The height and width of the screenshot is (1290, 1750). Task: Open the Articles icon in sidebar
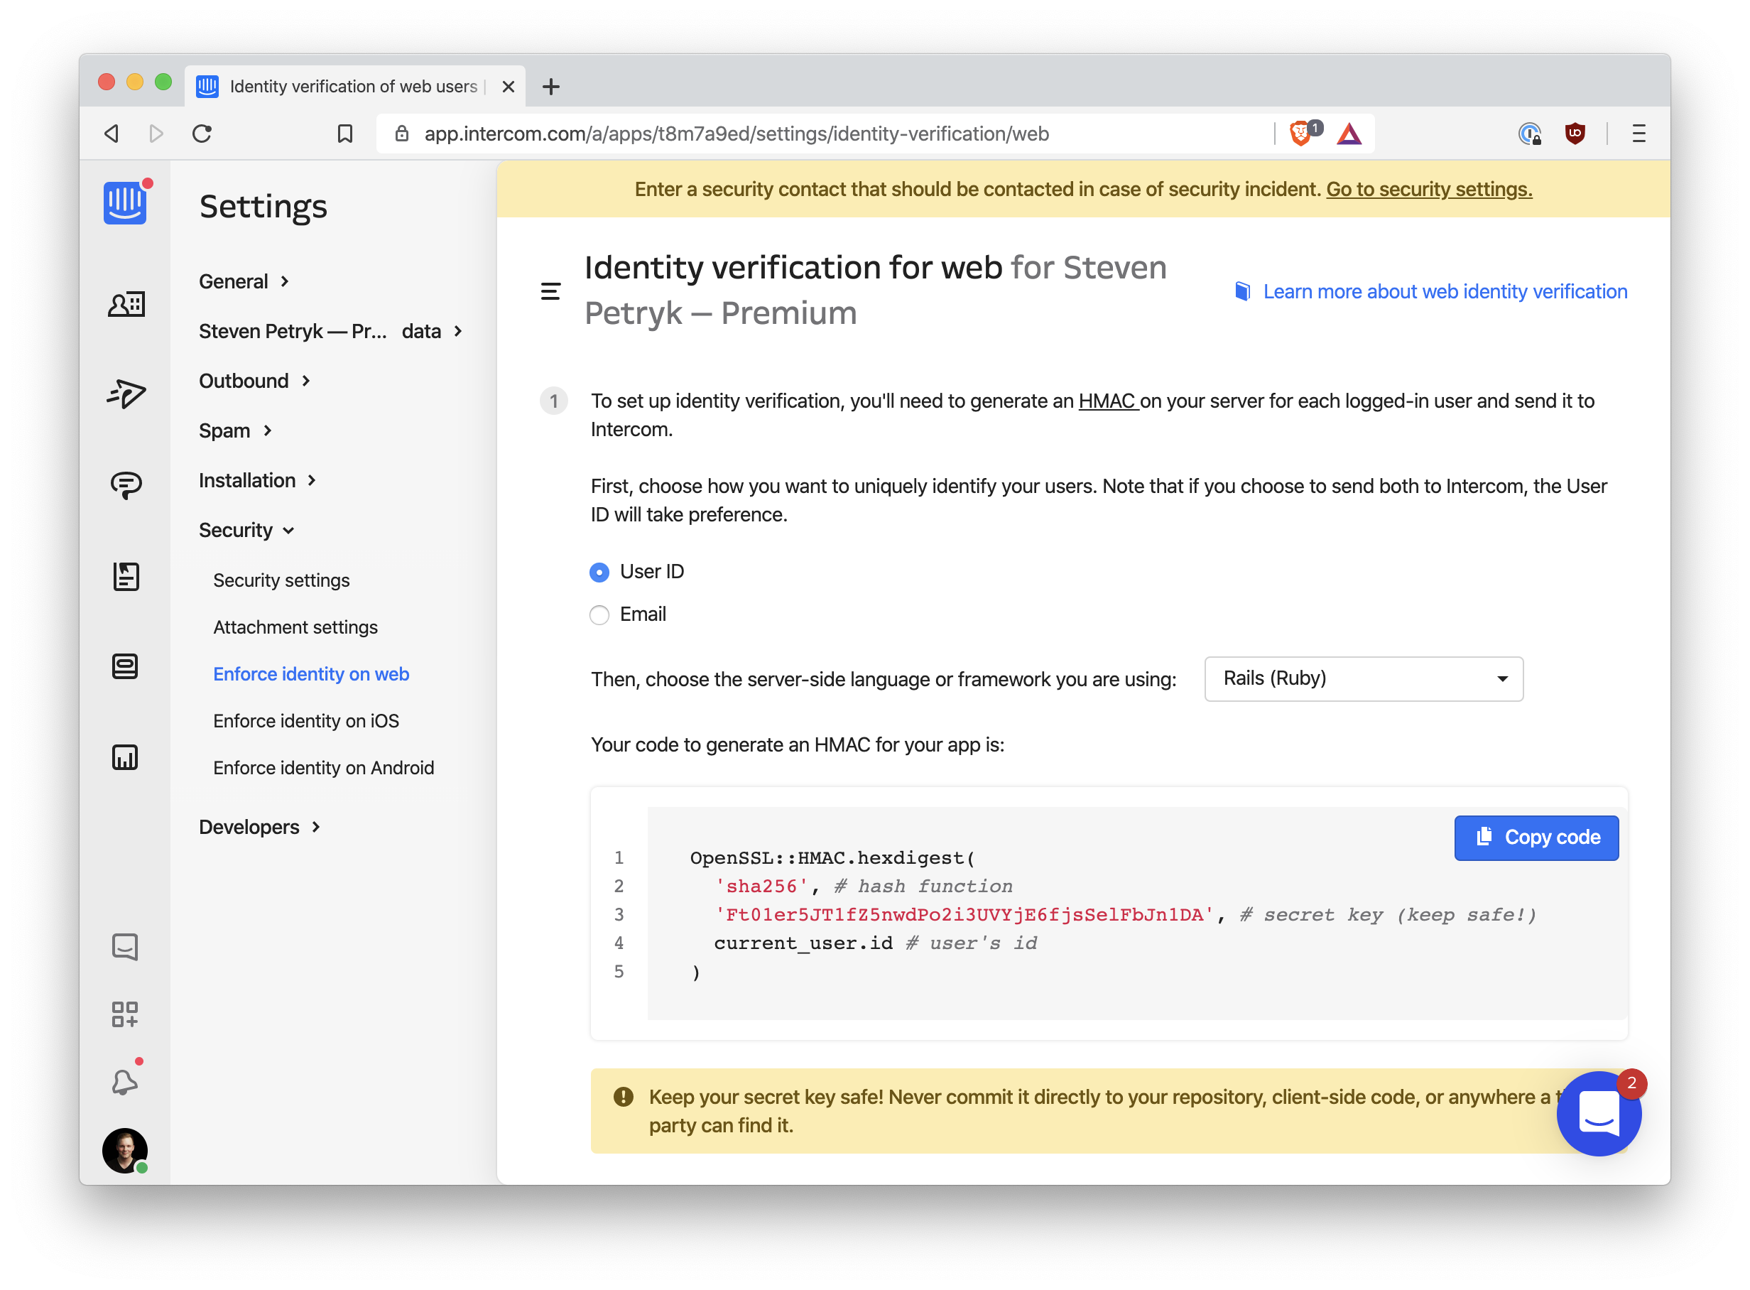(x=125, y=576)
